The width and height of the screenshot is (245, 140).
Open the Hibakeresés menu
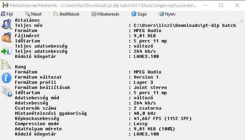click(x=105, y=14)
